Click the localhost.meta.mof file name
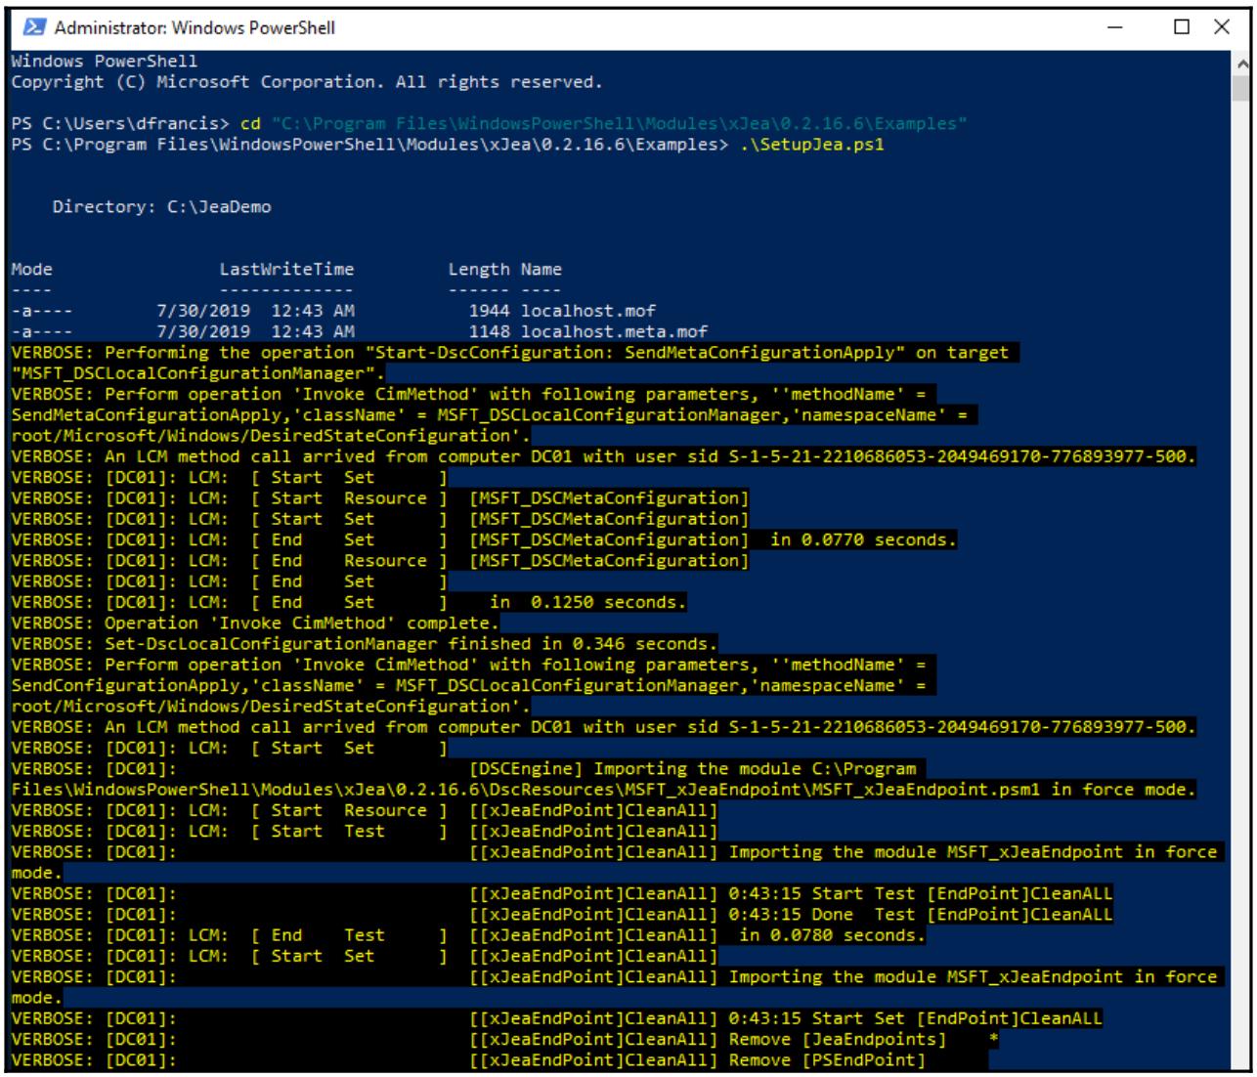 tap(614, 331)
